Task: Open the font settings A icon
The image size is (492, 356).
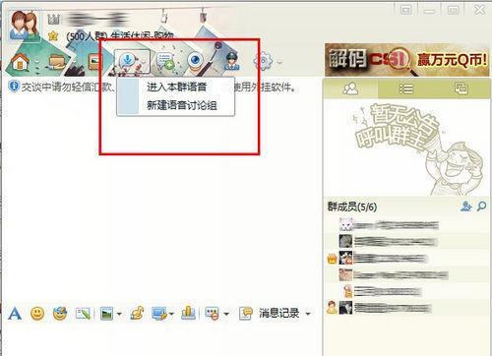Action: 15,314
